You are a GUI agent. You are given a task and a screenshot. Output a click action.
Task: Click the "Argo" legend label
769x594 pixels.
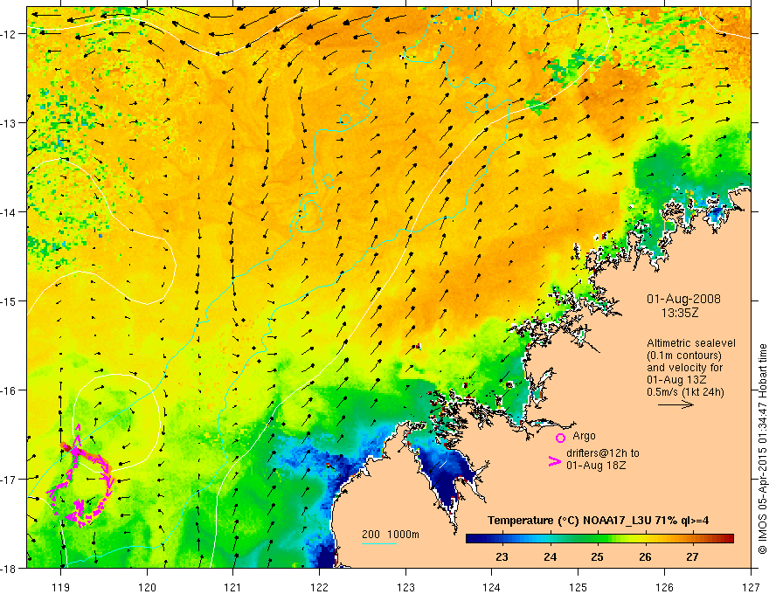584,436
